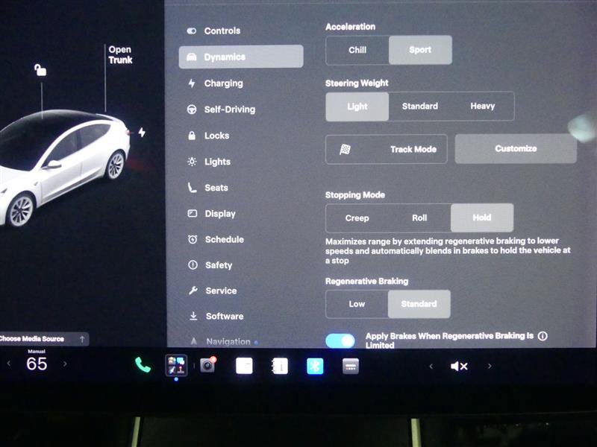Tap the green phone icon
Screen dimensions: 597x447
(143, 366)
